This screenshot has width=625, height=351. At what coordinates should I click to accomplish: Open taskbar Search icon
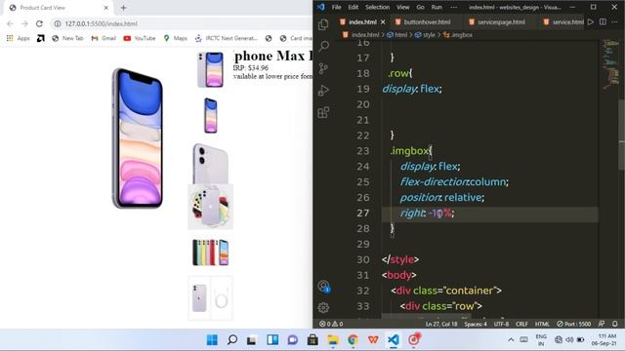(x=232, y=340)
